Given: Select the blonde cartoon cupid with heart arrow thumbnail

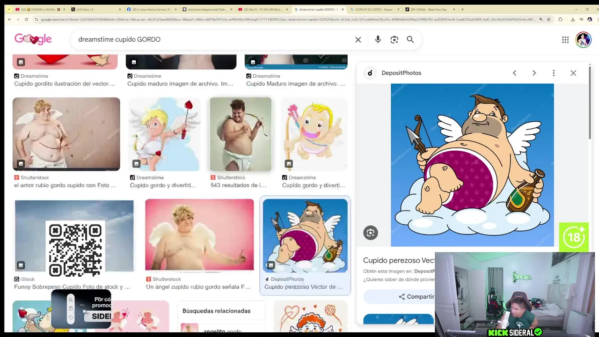Looking at the screenshot, I should click(x=164, y=134).
